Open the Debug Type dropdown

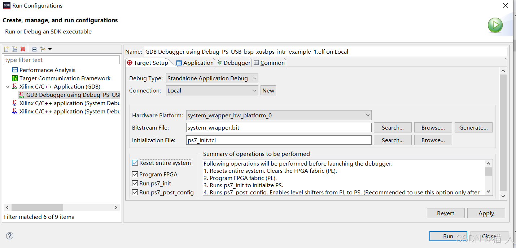click(212, 78)
